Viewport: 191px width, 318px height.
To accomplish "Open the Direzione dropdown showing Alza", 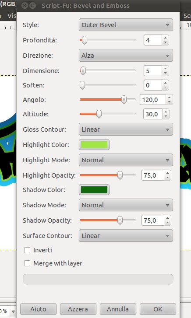I will tap(126, 56).
